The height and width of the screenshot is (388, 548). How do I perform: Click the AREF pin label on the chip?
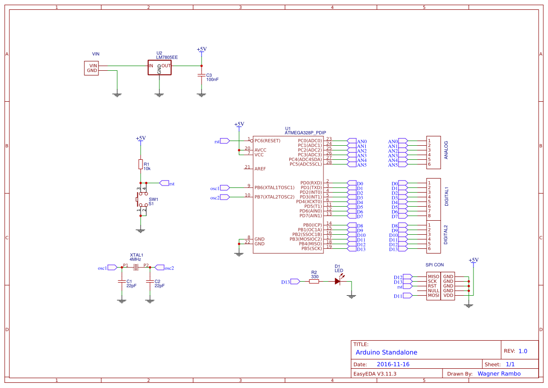pyautogui.click(x=260, y=169)
